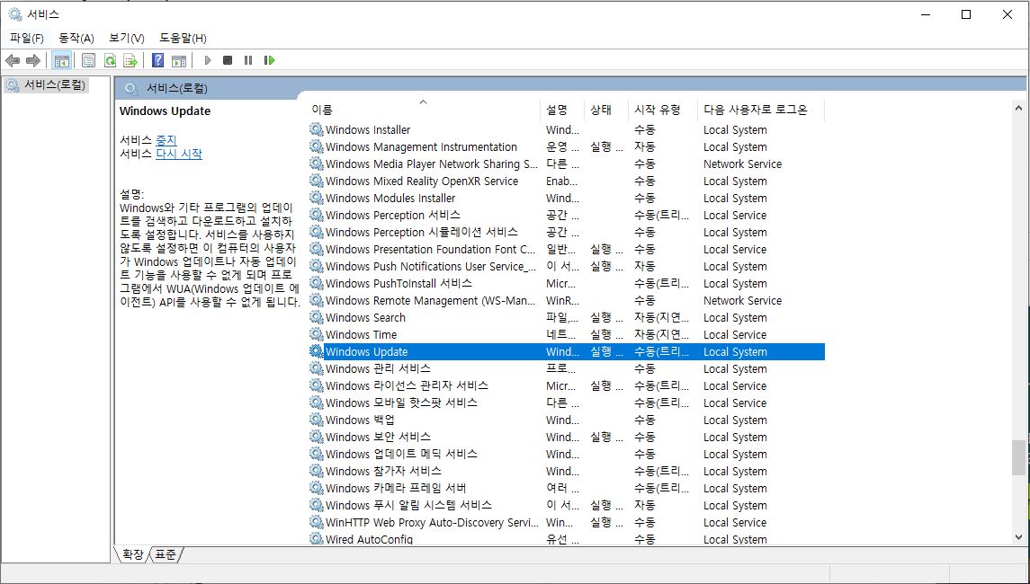This screenshot has width=1030, height=584.
Task: Click the gear icon for Windows 보안 서비스
Action: click(317, 437)
